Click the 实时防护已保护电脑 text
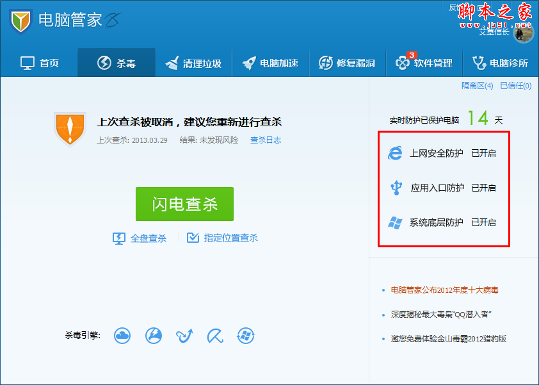539x385 pixels. pyautogui.click(x=424, y=120)
